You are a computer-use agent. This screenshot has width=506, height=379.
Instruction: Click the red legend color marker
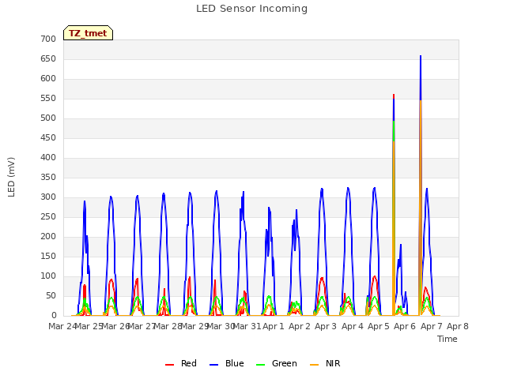[x=169, y=365]
